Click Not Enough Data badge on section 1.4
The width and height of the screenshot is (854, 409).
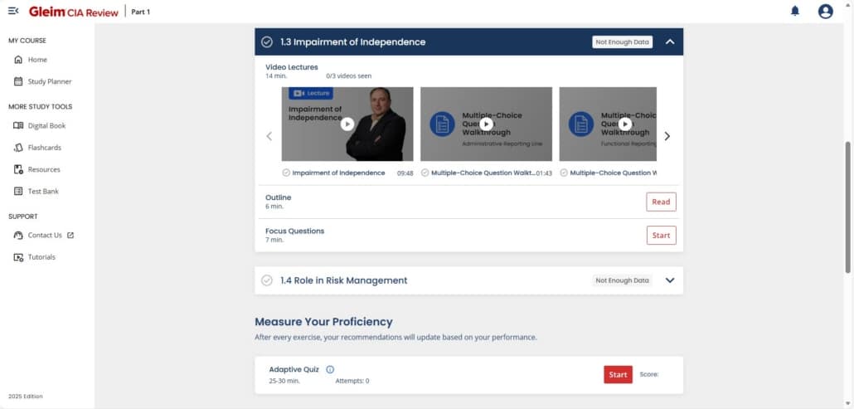(x=622, y=280)
